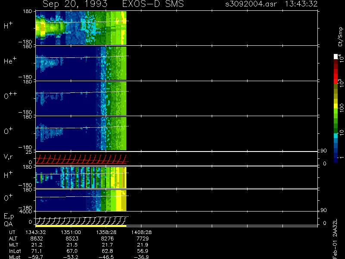345x259 pixels.
Task: Click the UT value "1343:32"
Action: click(x=36, y=232)
